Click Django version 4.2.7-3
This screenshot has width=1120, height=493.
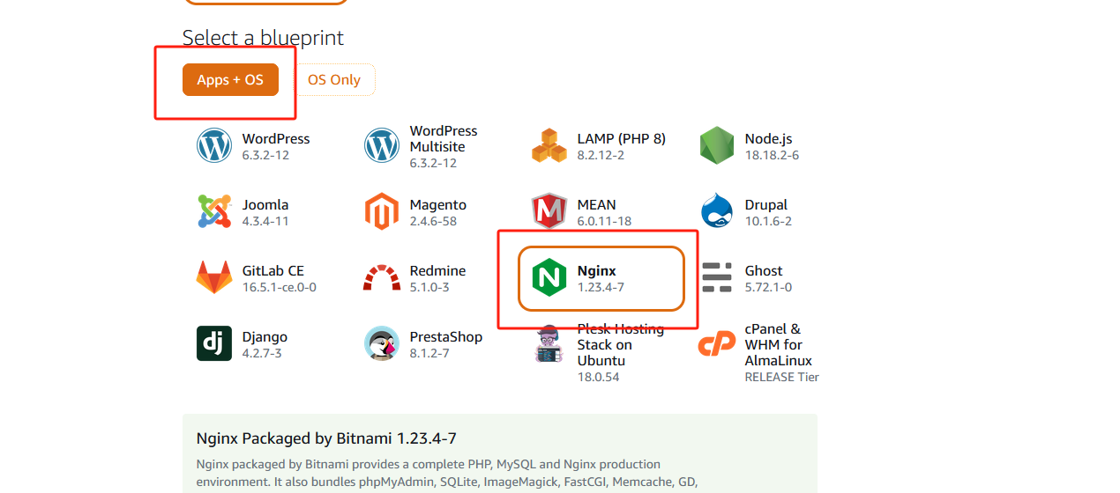263,353
